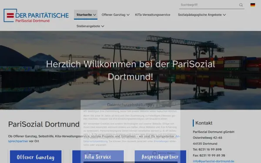This screenshot has height=163, width=261.
Task: Click the info@parisozial-dortmund.de email link
Action: 214,161
